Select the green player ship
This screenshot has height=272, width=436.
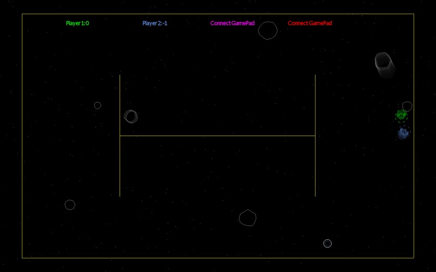(401, 116)
